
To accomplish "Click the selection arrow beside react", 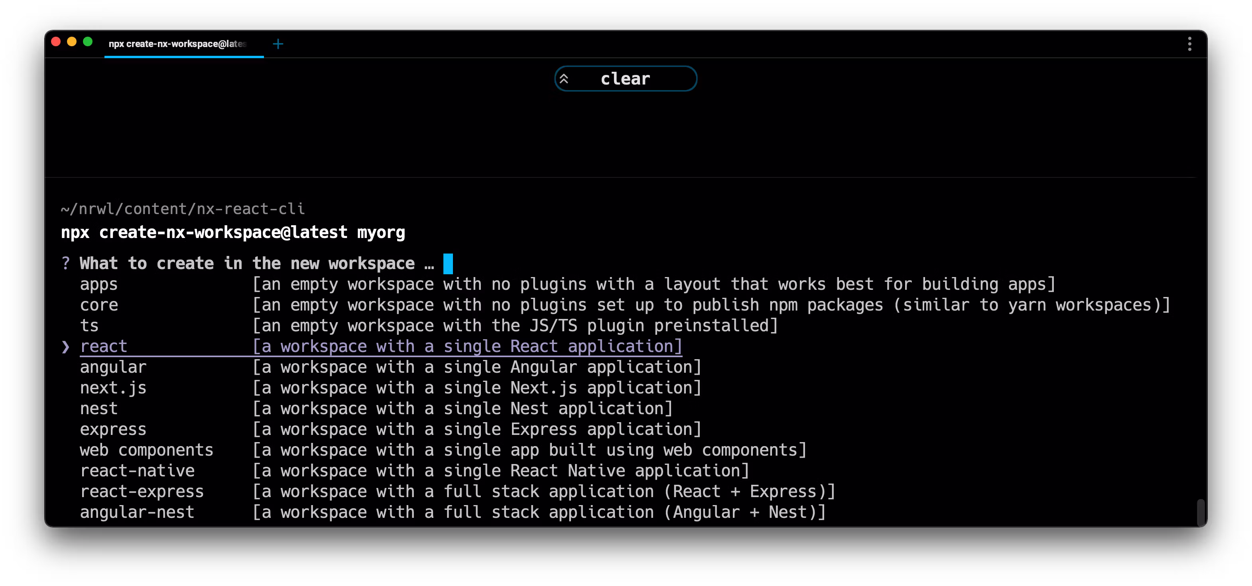I will pyautogui.click(x=66, y=347).
